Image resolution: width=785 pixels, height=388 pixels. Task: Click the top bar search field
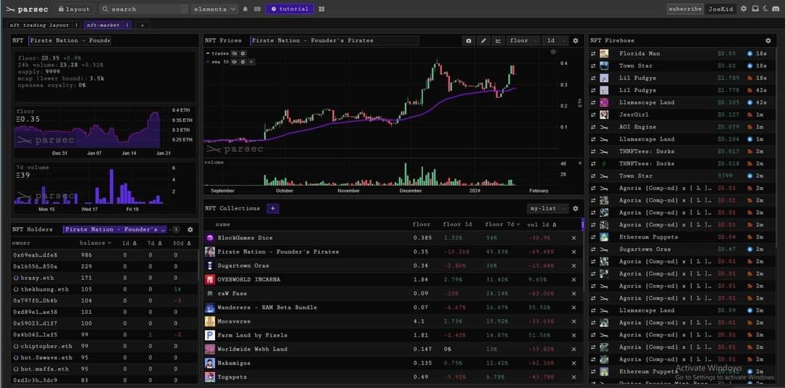tap(144, 9)
